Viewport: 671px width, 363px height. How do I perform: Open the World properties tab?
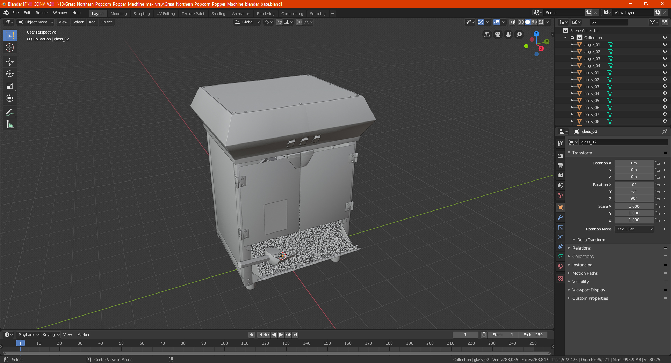pos(560,195)
